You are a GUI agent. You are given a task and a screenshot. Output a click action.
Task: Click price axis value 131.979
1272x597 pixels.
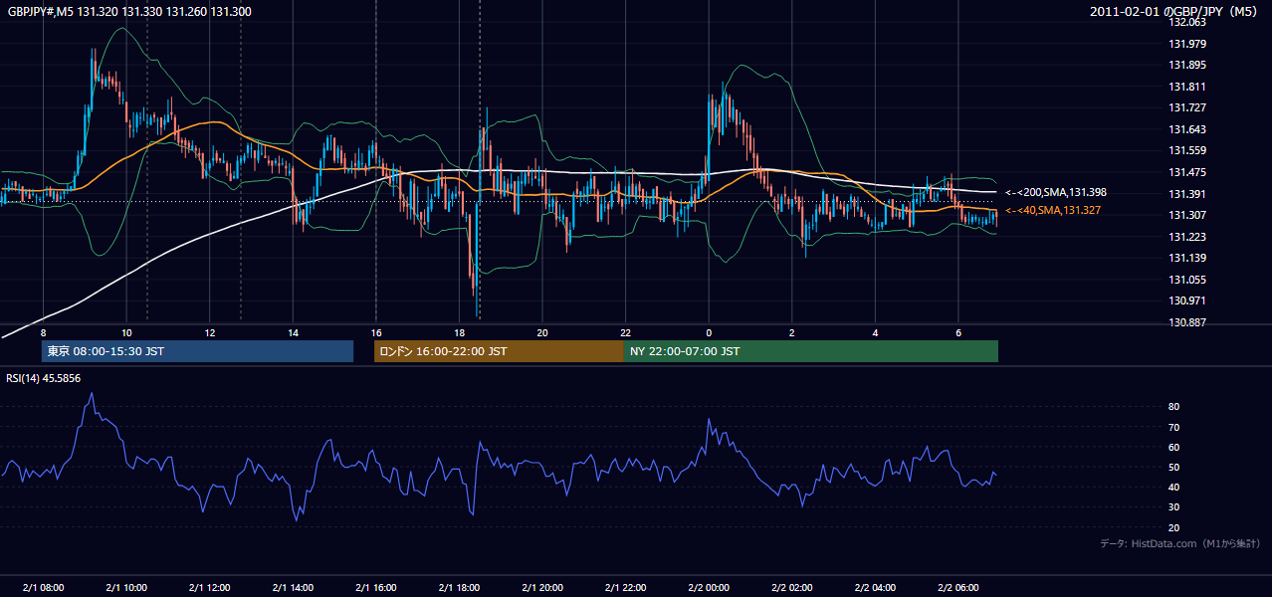coord(1187,44)
